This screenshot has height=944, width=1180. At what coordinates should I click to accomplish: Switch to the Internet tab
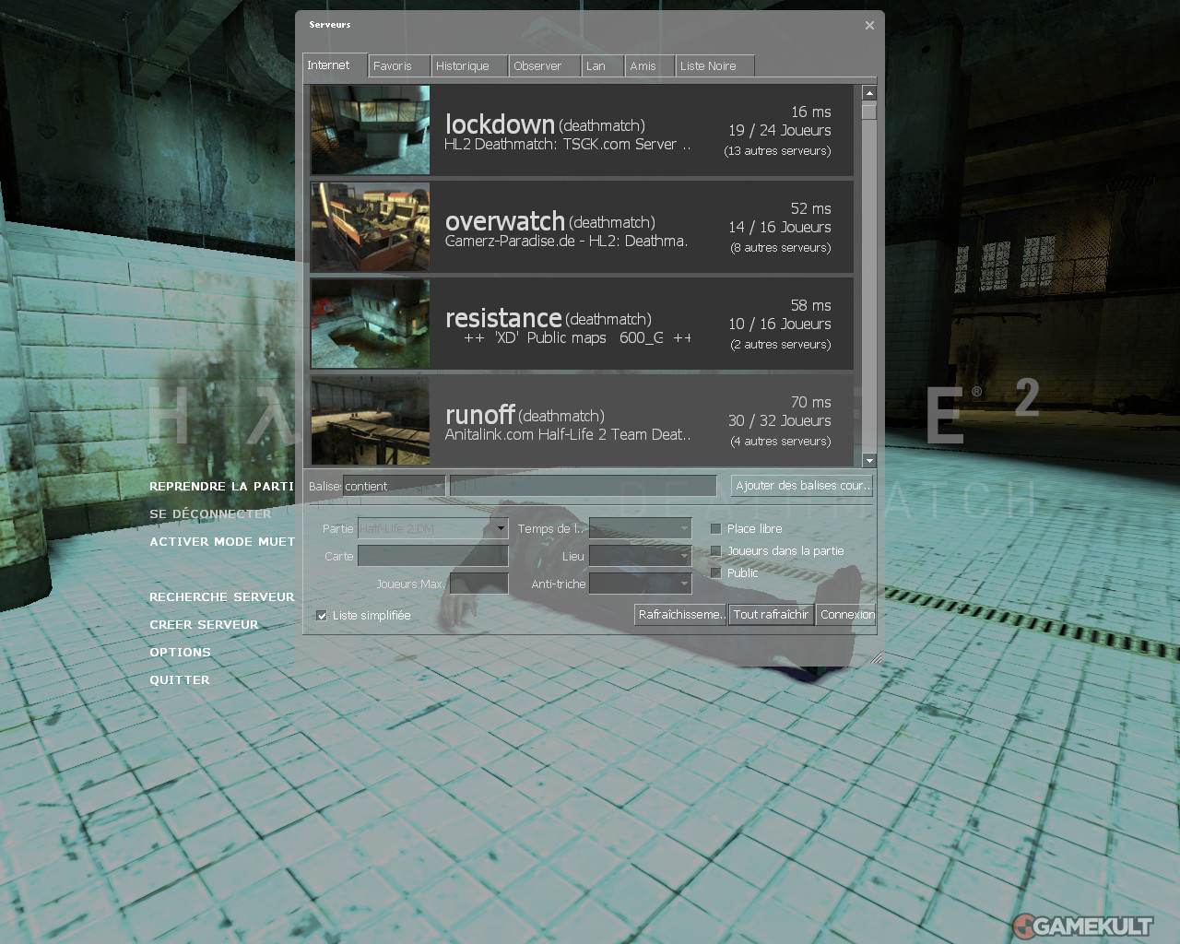point(336,65)
